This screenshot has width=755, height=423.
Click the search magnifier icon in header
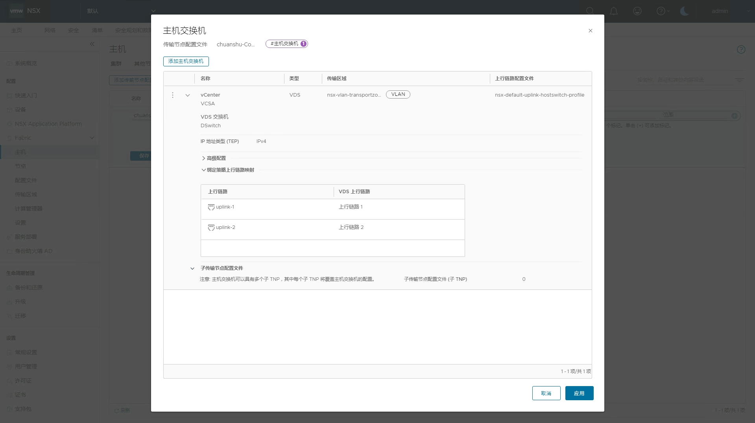[x=590, y=11]
